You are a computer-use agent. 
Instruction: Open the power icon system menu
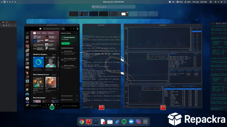coord(225,2)
